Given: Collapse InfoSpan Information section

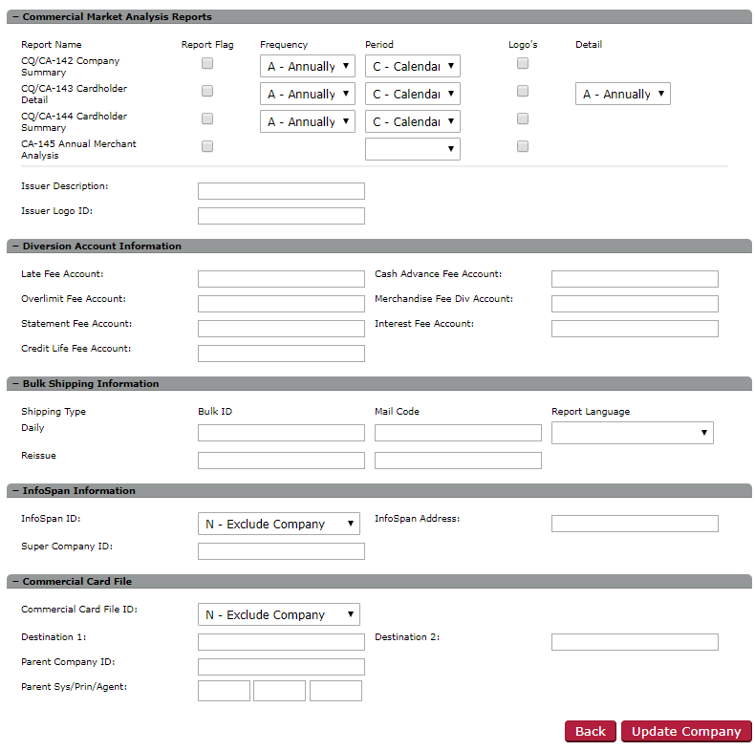Looking at the screenshot, I should [x=16, y=490].
